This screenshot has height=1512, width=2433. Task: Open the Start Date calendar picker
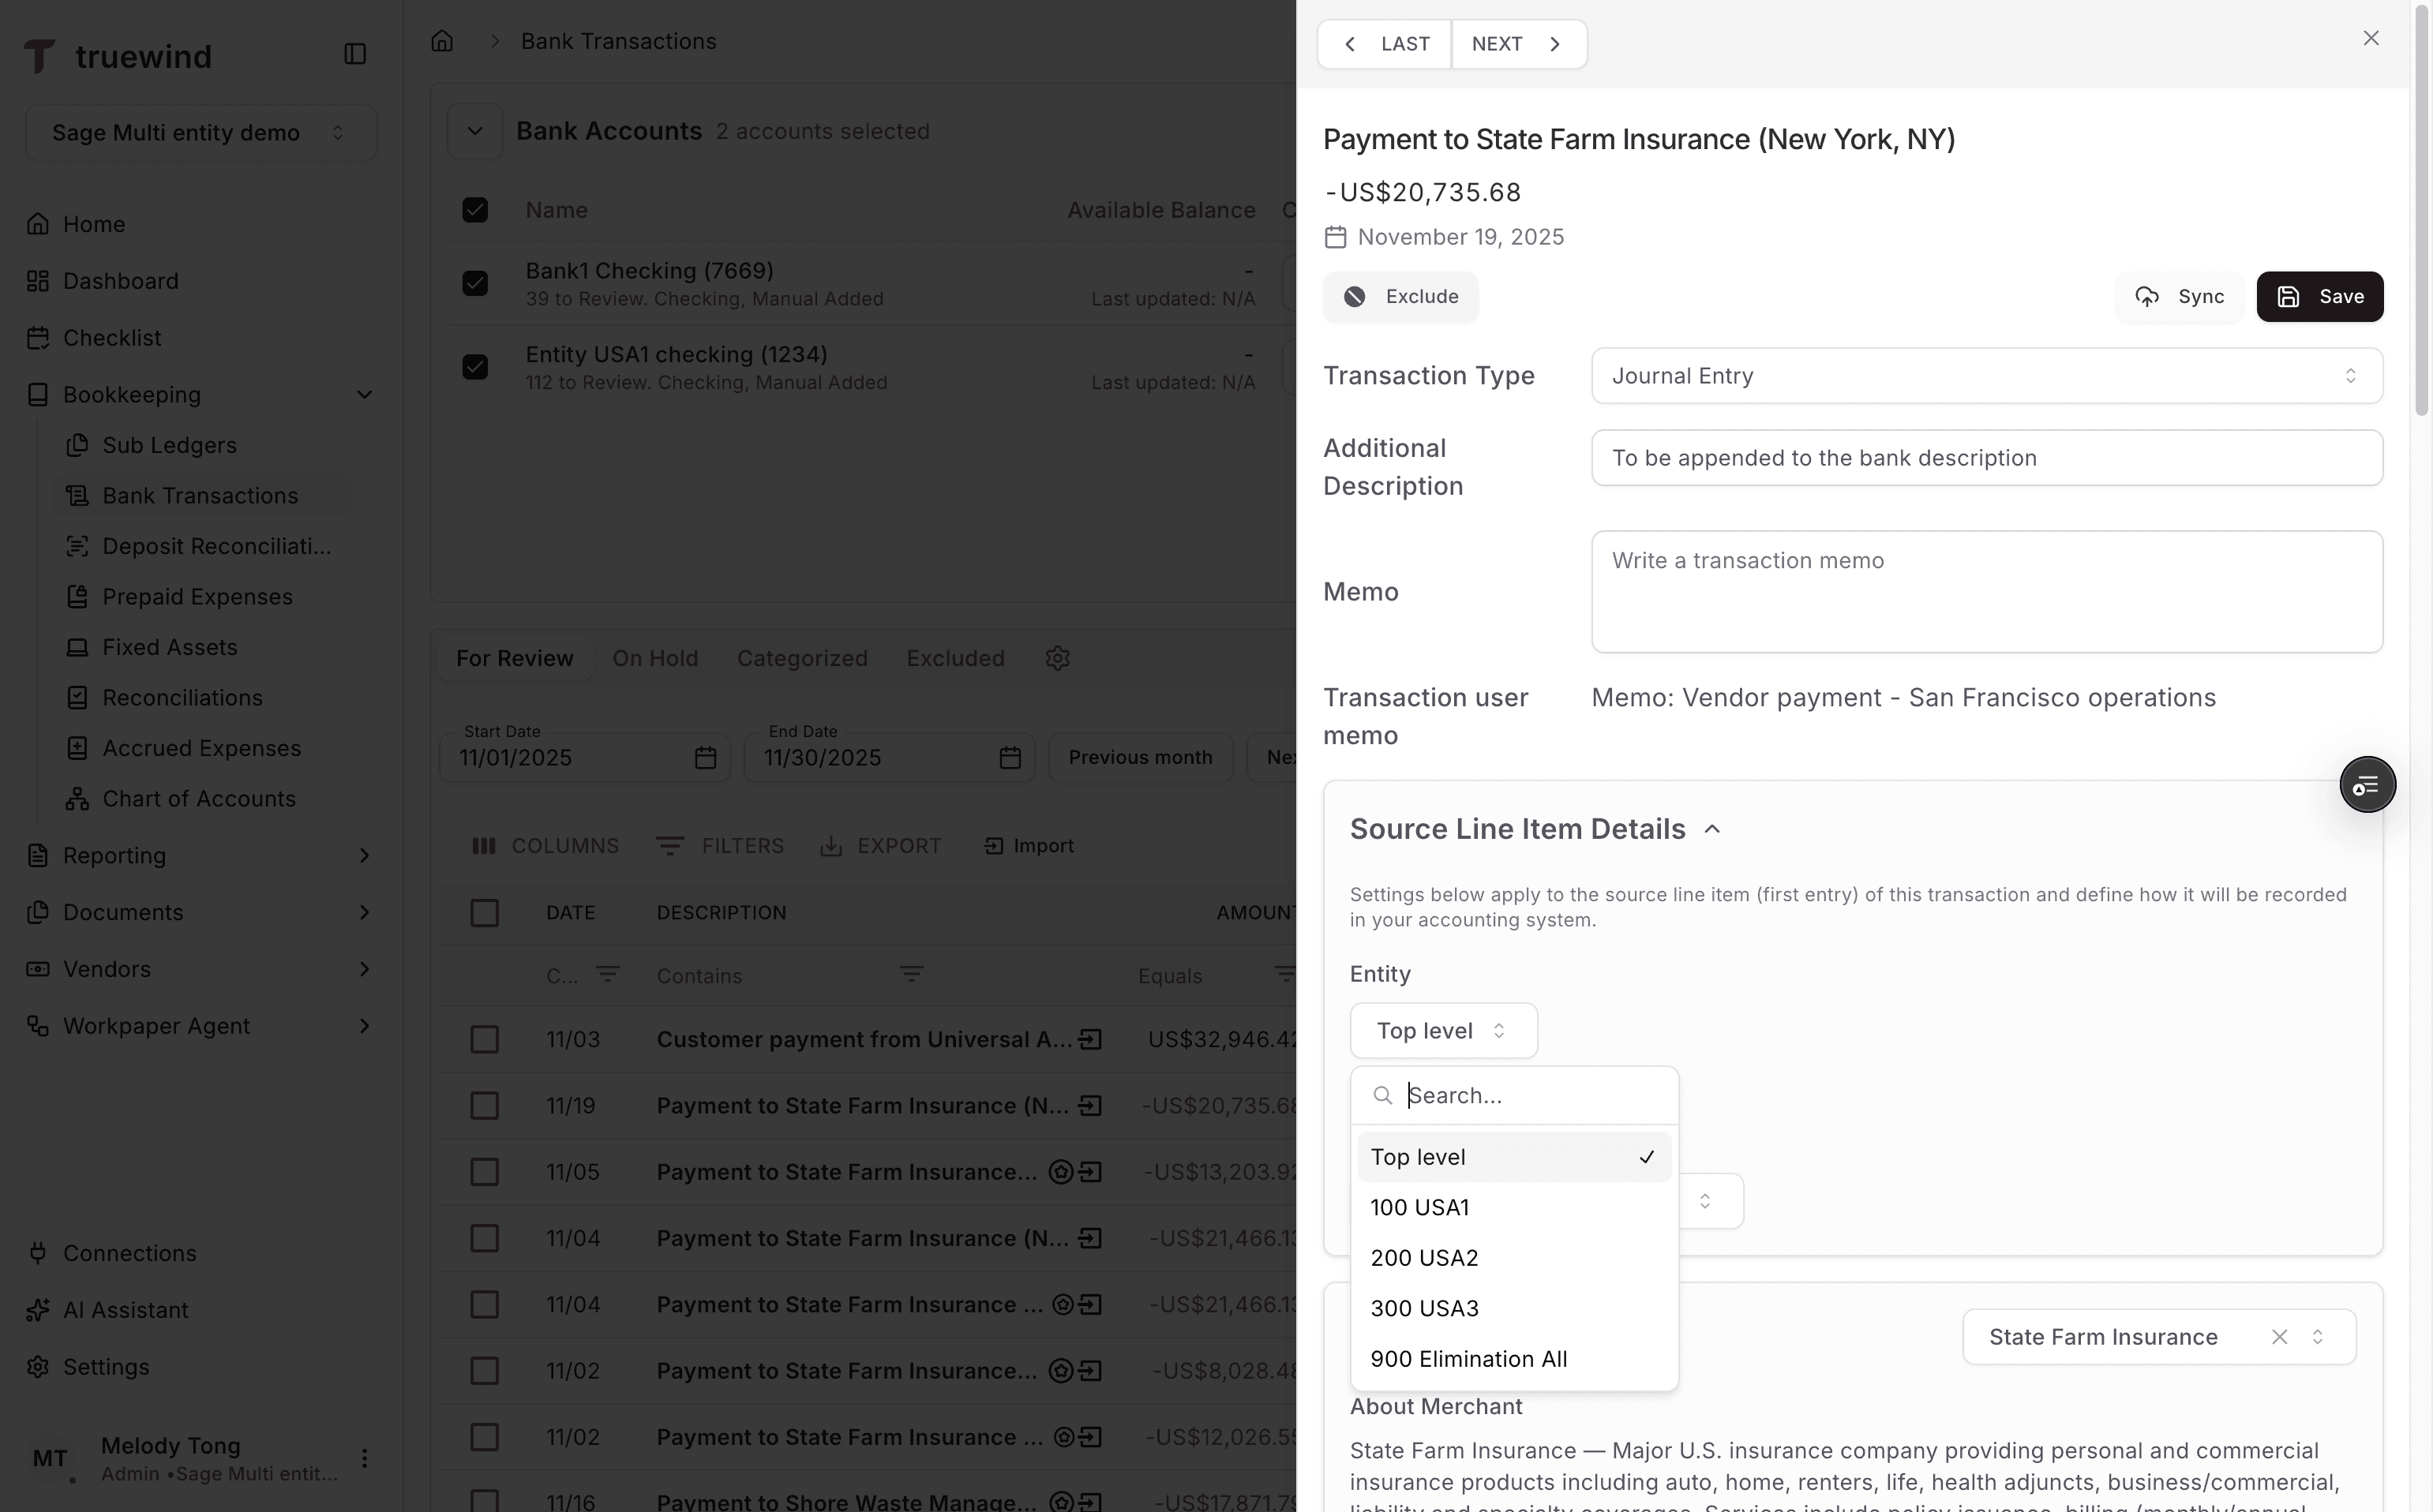tap(705, 758)
